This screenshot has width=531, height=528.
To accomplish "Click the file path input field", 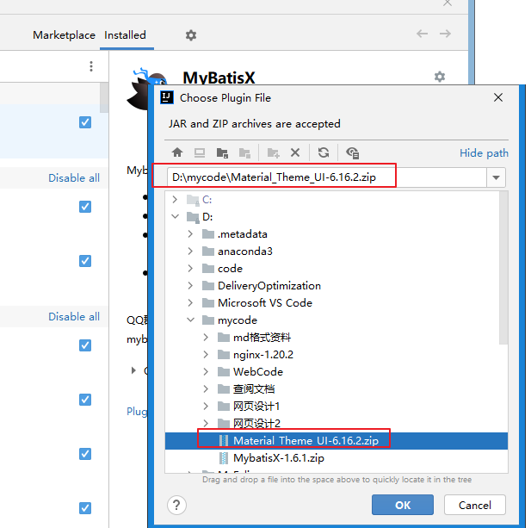I will [327, 177].
